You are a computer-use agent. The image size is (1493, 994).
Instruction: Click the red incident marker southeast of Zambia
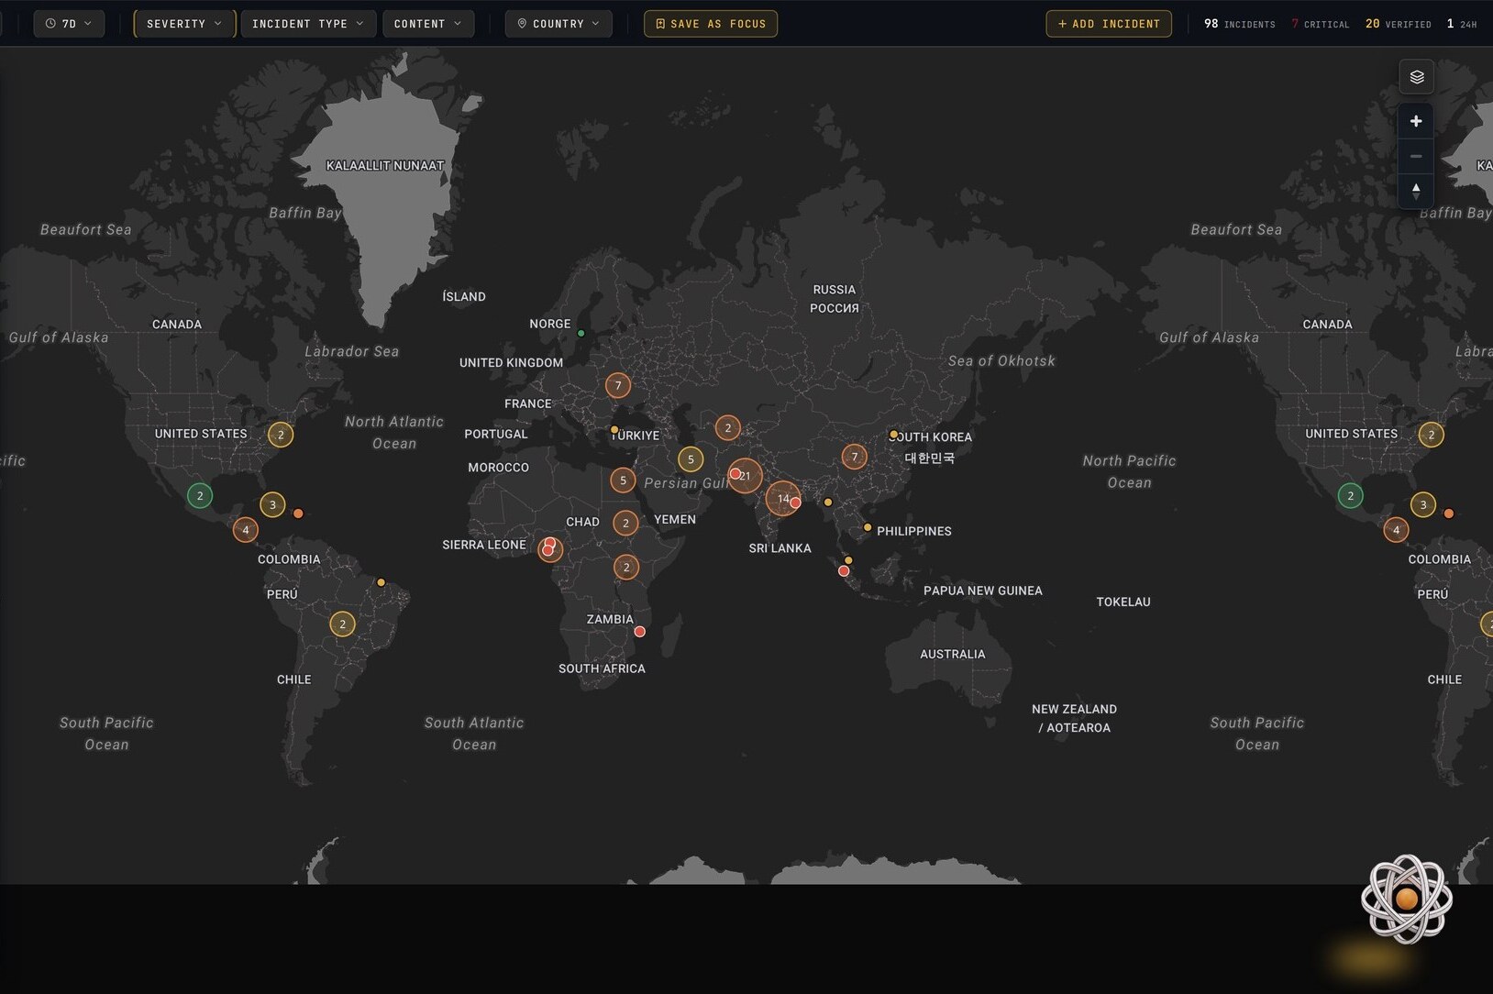click(640, 632)
